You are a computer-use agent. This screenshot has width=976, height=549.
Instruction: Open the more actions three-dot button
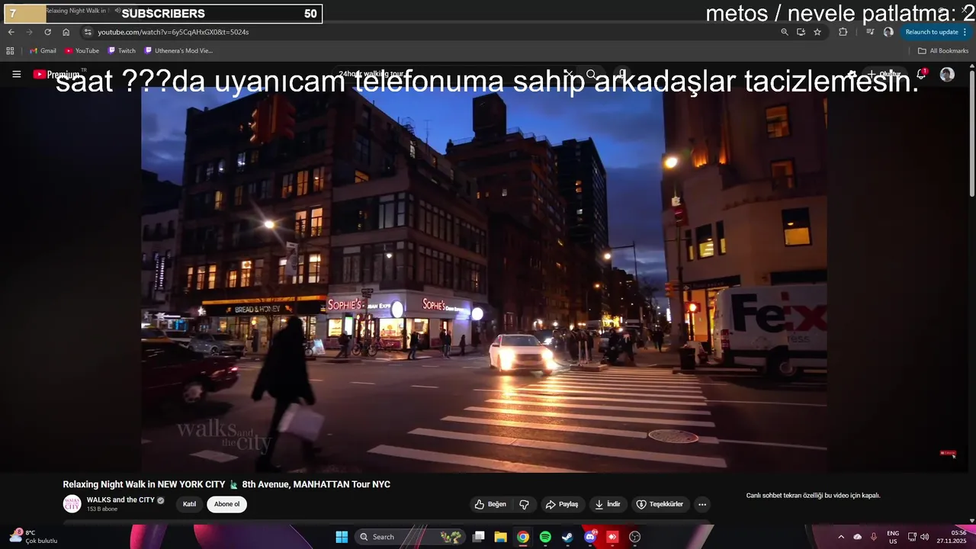click(x=702, y=504)
